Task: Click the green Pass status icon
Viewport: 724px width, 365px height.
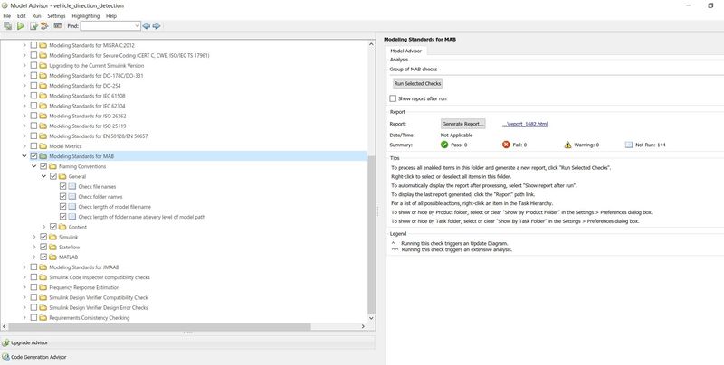Action: (x=444, y=145)
